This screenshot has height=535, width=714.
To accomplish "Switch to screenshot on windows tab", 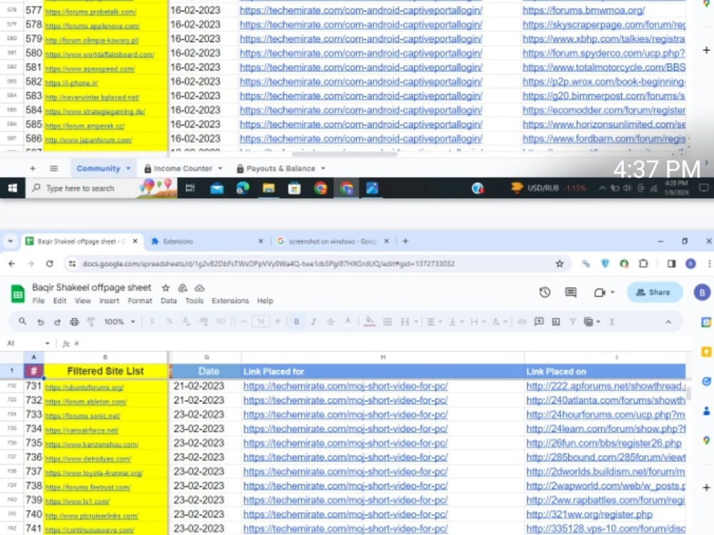I will (x=333, y=241).
